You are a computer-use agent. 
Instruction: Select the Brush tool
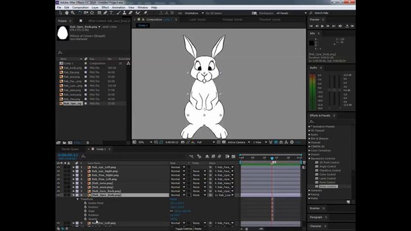[118, 13]
